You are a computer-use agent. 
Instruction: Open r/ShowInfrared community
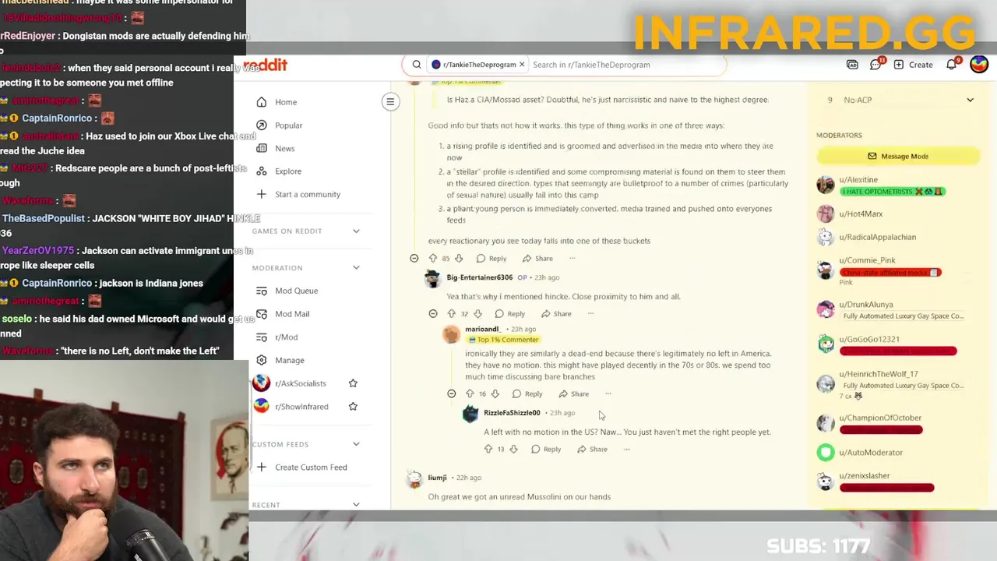point(301,407)
